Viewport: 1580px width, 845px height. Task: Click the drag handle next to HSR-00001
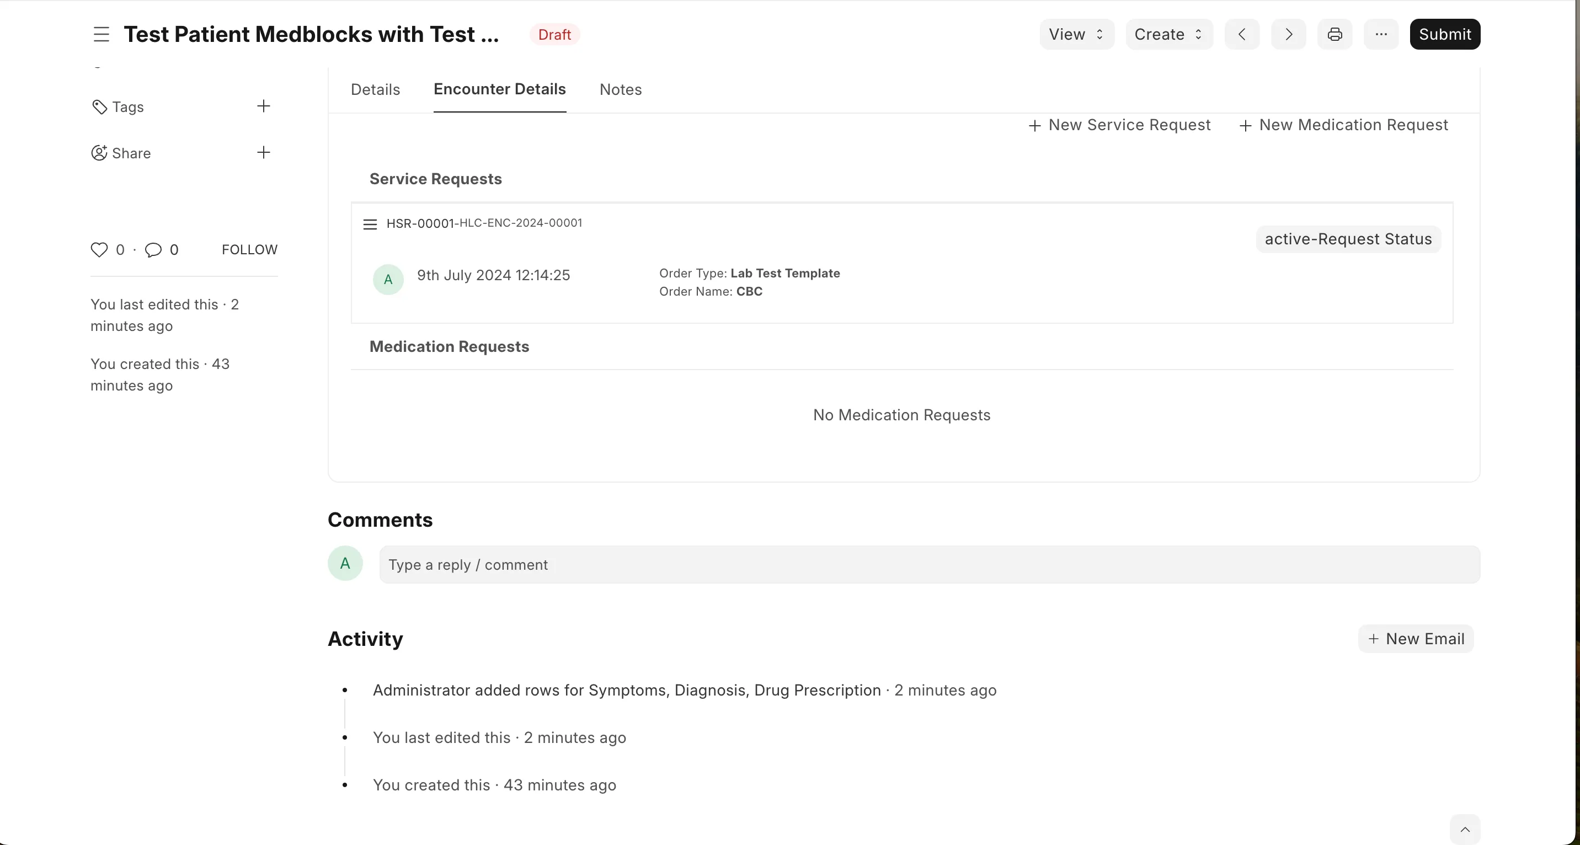[x=370, y=223]
